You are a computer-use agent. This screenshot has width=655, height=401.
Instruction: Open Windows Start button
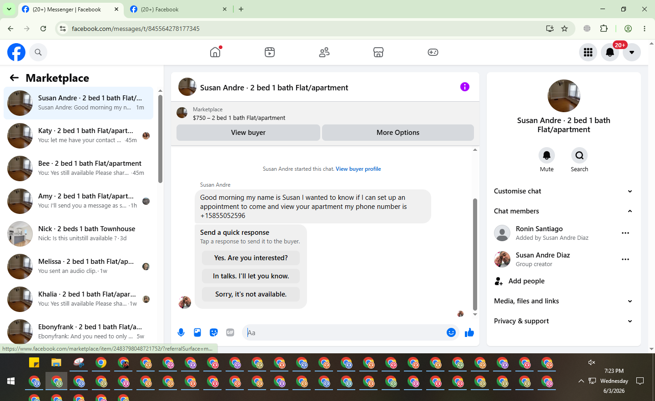pyautogui.click(x=11, y=381)
